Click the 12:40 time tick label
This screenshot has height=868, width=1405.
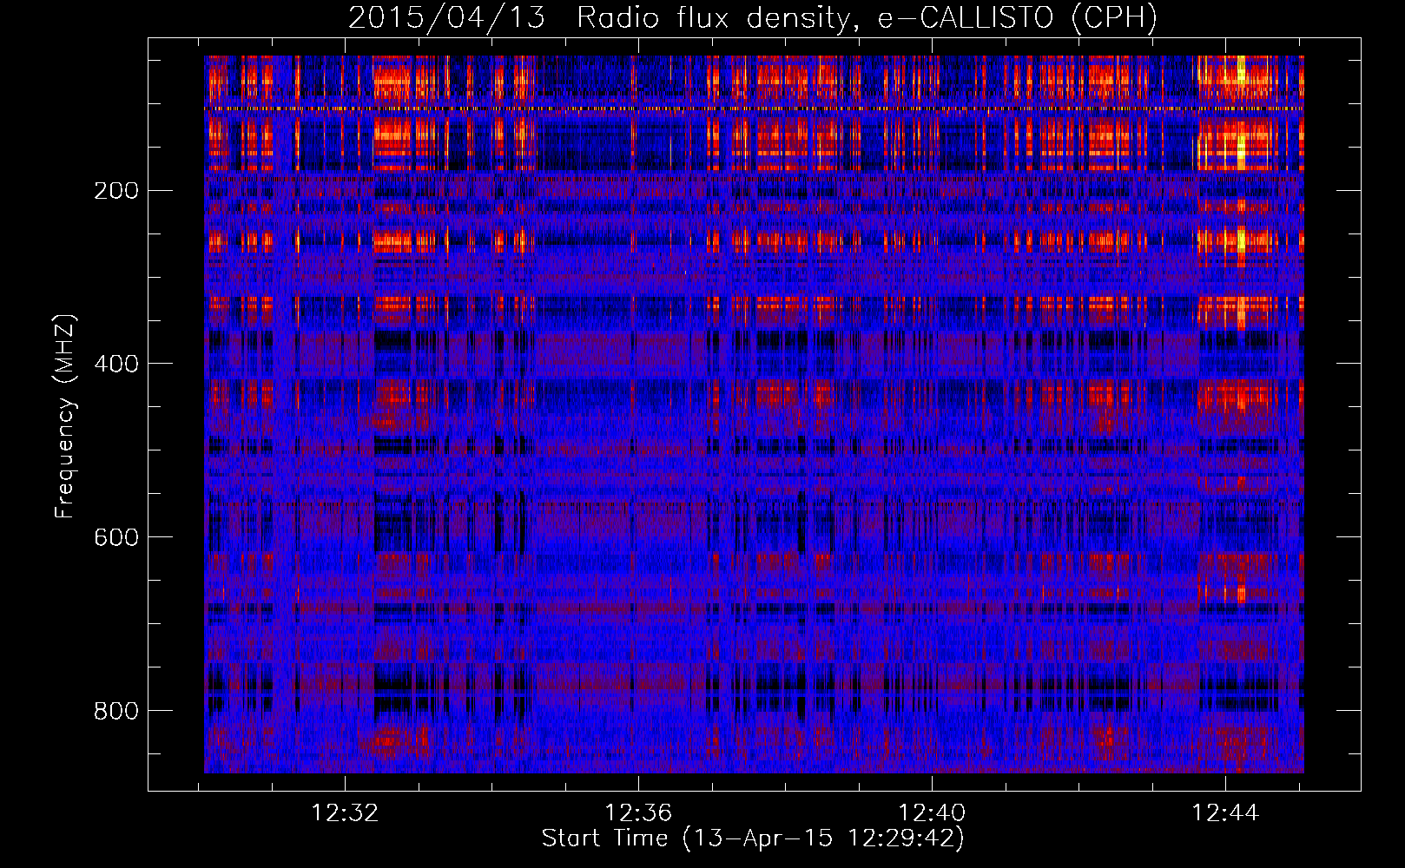pyautogui.click(x=932, y=812)
